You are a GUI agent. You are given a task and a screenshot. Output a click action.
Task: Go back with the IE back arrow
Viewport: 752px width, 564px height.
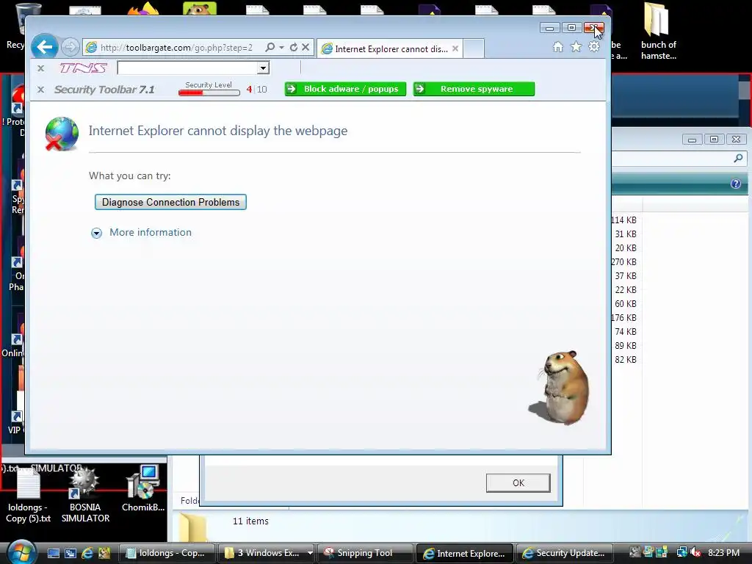(45, 47)
